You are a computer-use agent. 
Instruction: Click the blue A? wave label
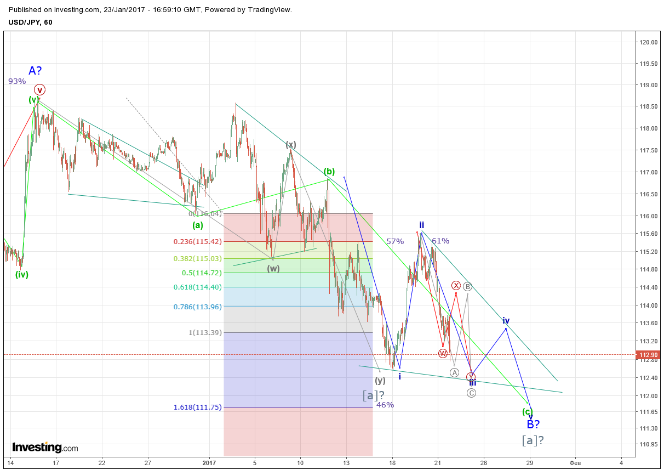click(x=36, y=70)
